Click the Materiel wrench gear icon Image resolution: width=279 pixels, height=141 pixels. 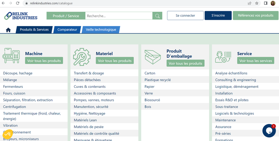(82, 57)
